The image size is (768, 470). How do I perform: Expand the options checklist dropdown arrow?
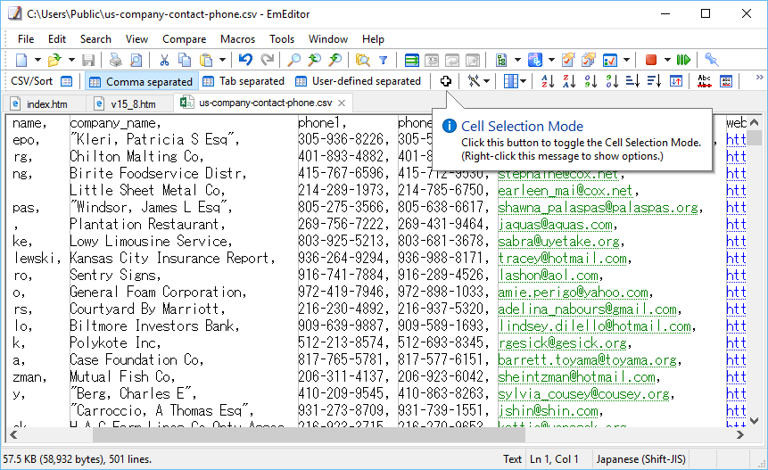pos(626,61)
